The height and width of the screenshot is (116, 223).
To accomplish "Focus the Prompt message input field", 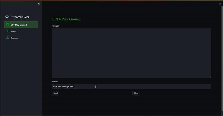I will 131,86.
